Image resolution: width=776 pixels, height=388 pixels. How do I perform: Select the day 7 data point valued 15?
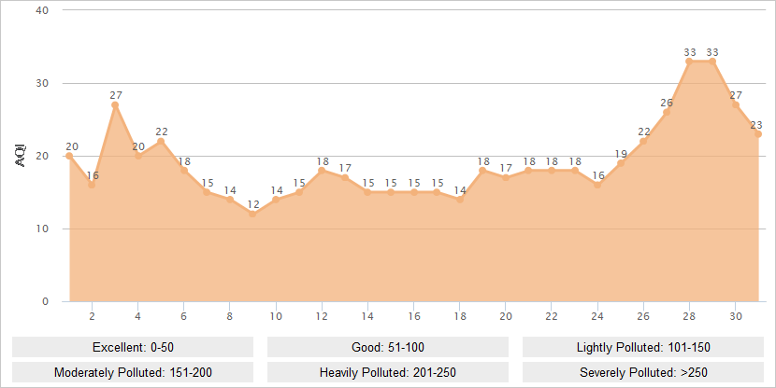click(x=207, y=192)
